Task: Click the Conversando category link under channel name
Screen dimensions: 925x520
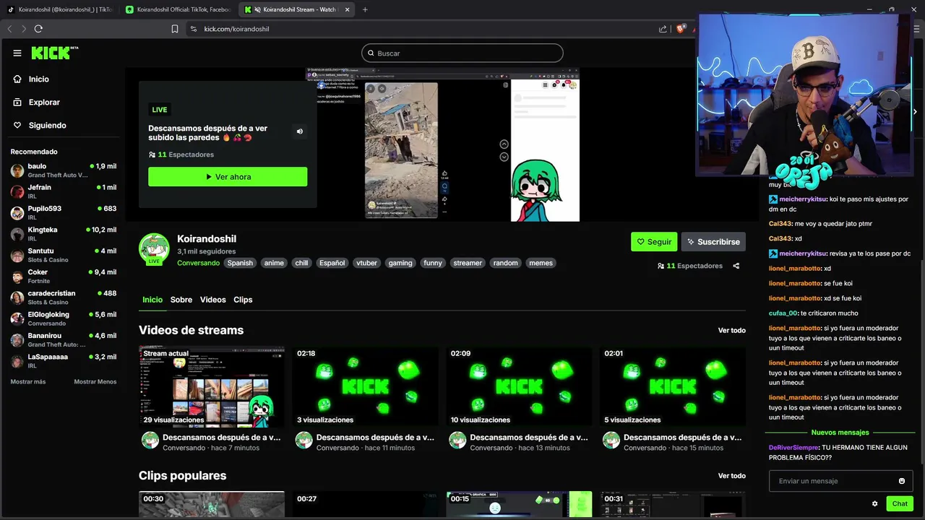Action: [x=198, y=263]
